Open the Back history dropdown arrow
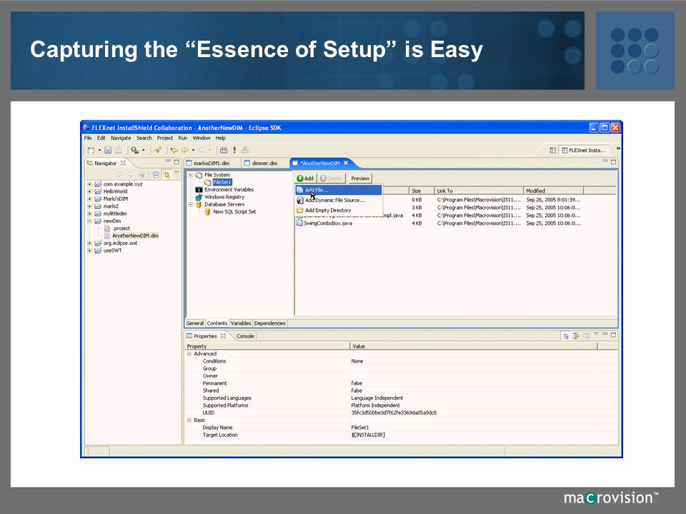686x514 pixels. (193, 150)
